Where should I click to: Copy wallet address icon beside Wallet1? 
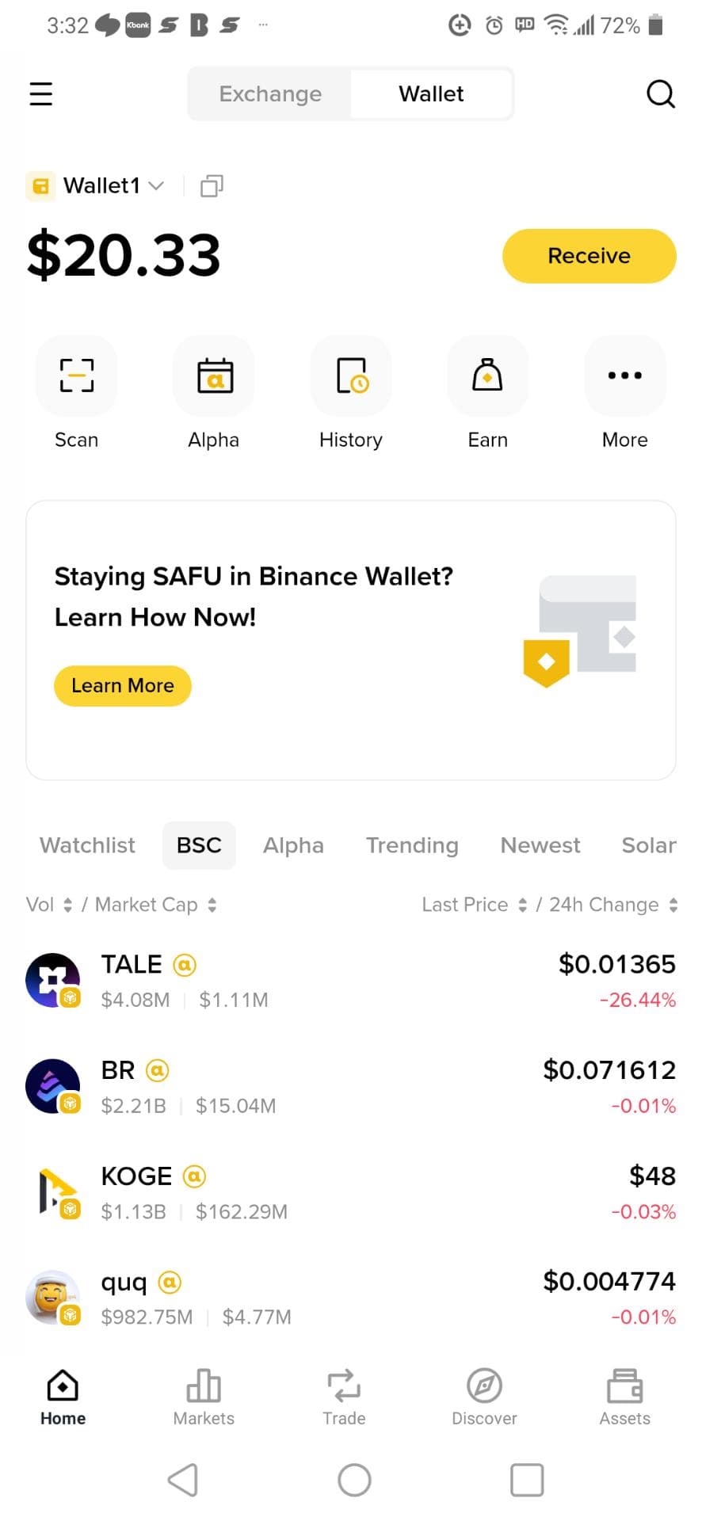pyautogui.click(x=212, y=186)
